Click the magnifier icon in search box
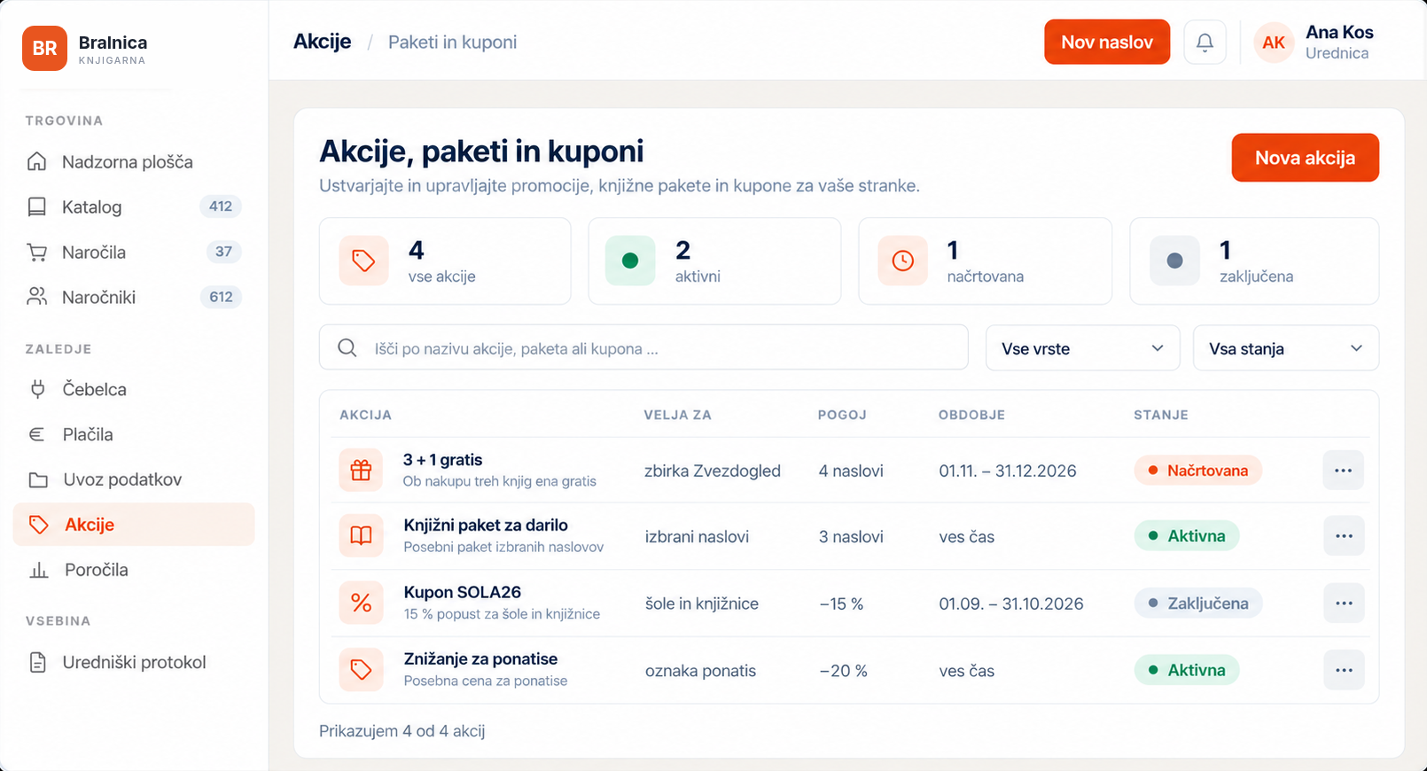This screenshot has height=771, width=1427. pos(347,347)
